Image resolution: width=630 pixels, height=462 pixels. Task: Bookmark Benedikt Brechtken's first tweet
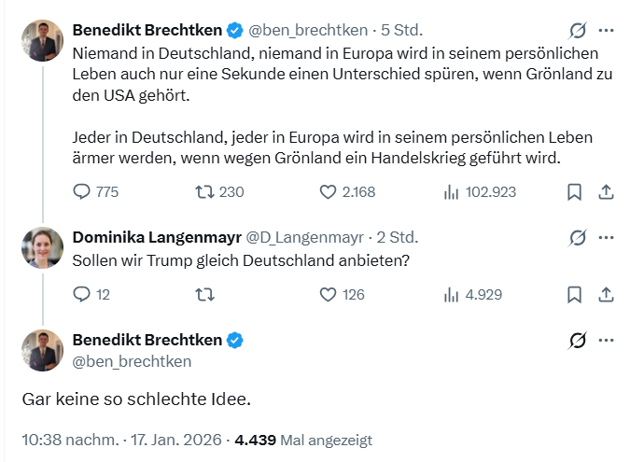[574, 192]
